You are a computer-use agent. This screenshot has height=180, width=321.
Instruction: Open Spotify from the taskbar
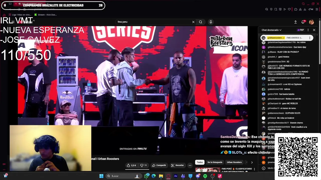(x=205, y=176)
